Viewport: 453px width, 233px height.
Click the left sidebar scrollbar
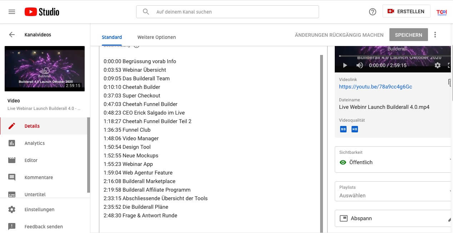pyautogui.click(x=89, y=155)
